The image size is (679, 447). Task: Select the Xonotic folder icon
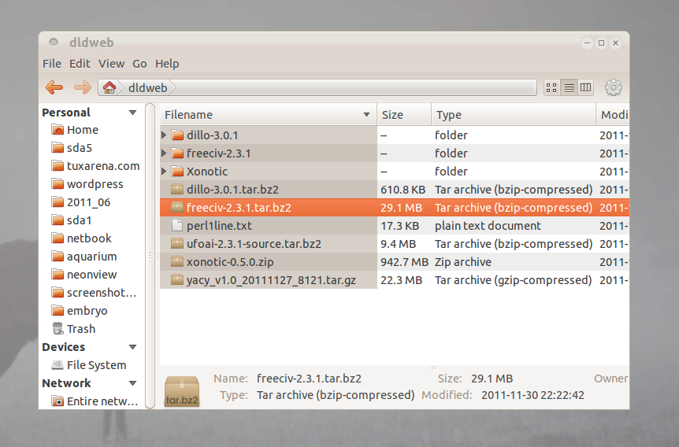[x=177, y=172]
